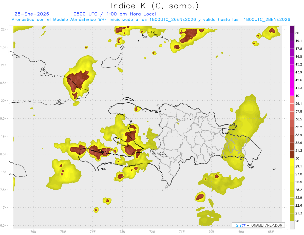Click the "72W" longitude label

[152, 232]
